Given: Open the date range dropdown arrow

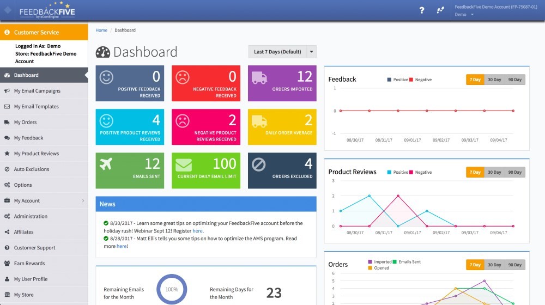Looking at the screenshot, I should coord(311,52).
